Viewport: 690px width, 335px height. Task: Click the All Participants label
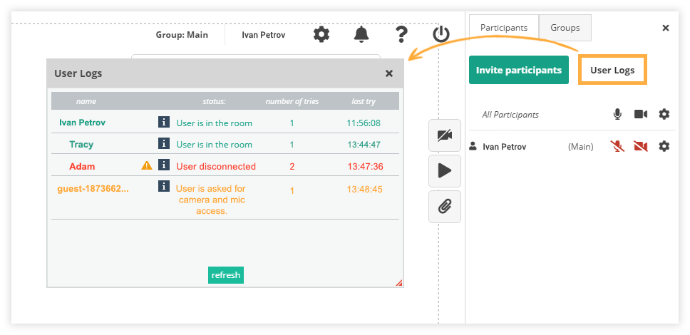510,115
